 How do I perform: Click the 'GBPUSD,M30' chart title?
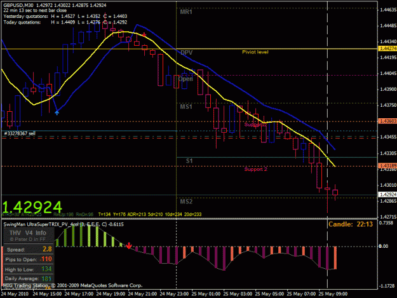coord(18,5)
